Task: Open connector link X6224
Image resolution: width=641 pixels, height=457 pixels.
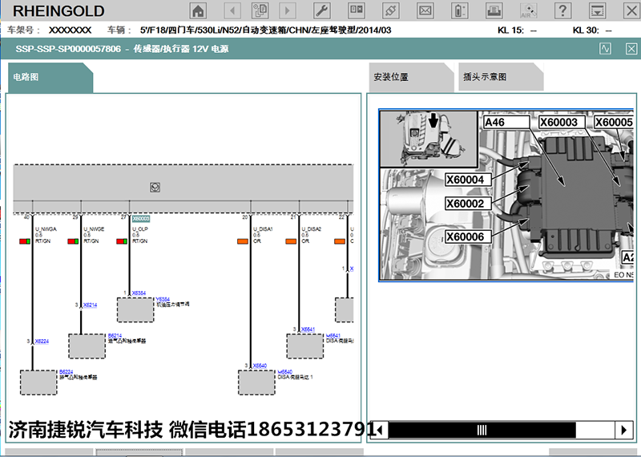Action: (42, 342)
